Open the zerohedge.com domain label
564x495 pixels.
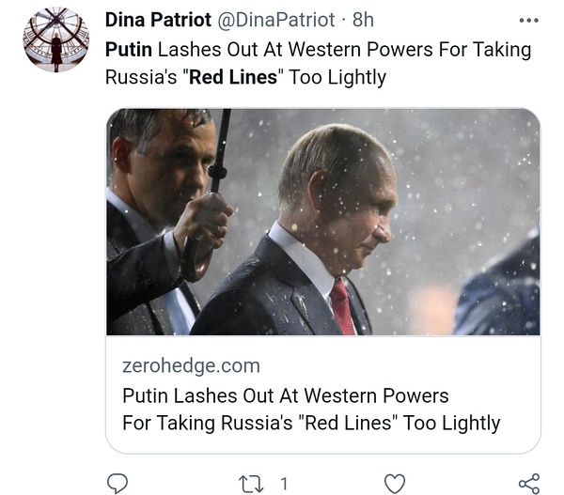191,365
